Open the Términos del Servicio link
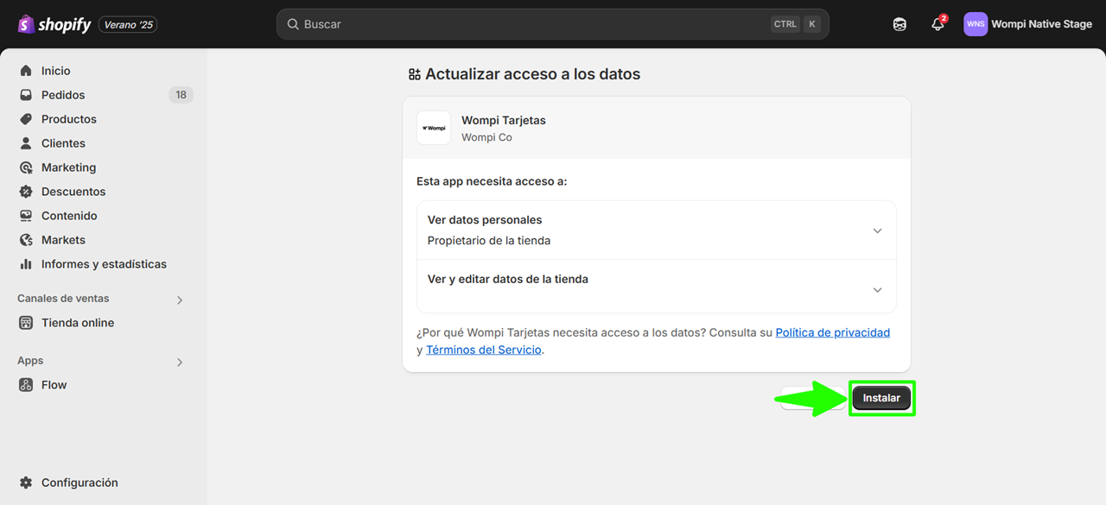Image resolution: width=1106 pixels, height=505 pixels. pos(484,350)
